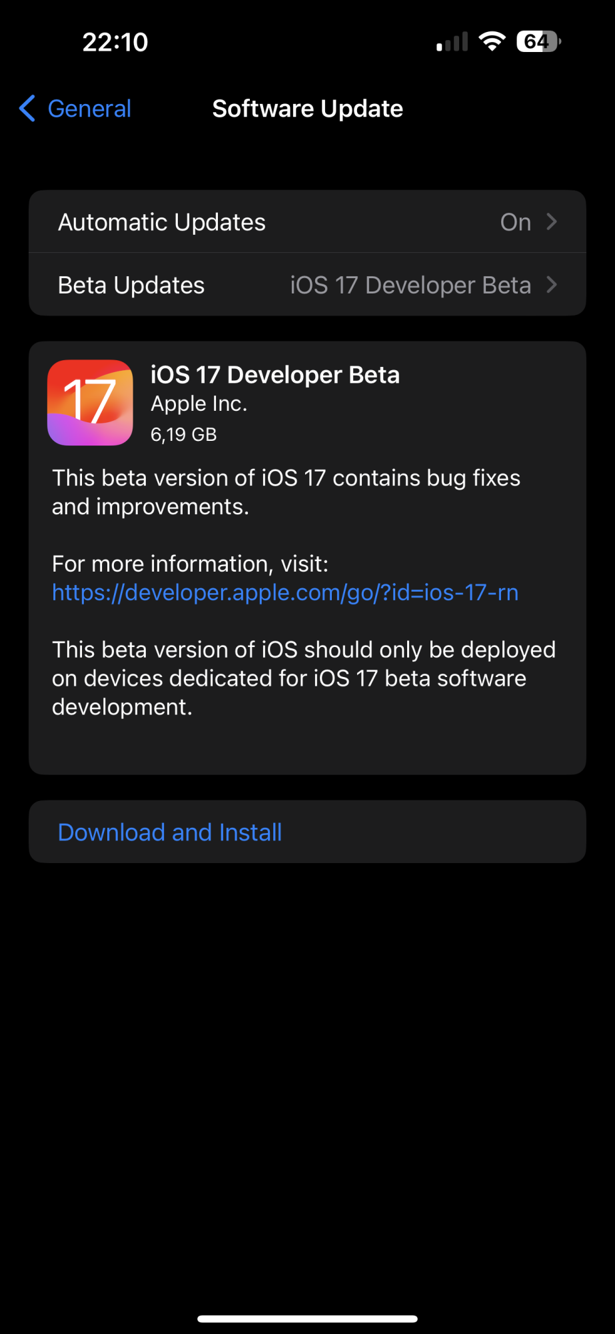Tap the battery level indicator
615x1334 pixels.
point(538,41)
